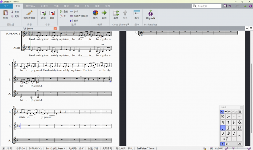Image resolution: width=253 pixels, height=150 pixels.
Task: Click the Paste (粘贴) clipboard icon
Action: (6, 13)
